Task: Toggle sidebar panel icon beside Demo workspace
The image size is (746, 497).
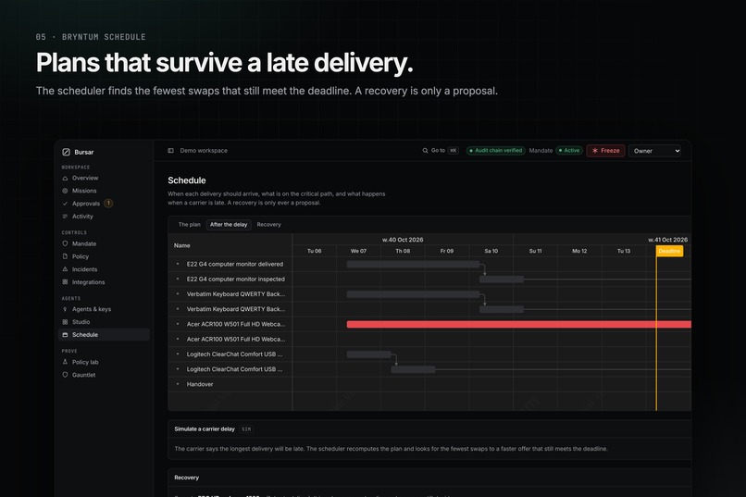Action: tap(171, 151)
